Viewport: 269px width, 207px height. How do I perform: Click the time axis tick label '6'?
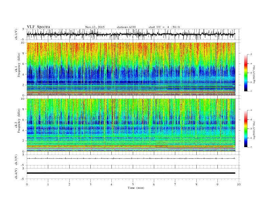tap(154, 184)
